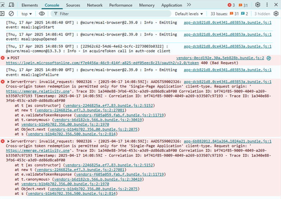Click the 'event: msal:popupOpened' log text

click(31, 39)
